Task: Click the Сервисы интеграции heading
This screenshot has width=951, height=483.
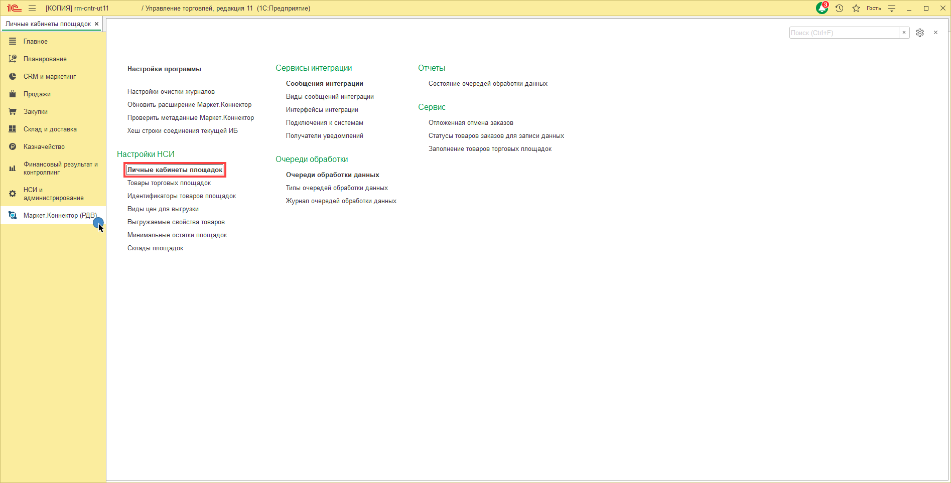Action: (314, 68)
